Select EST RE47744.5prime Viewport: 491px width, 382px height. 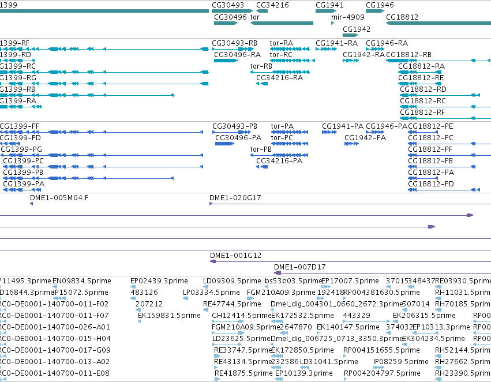point(232,304)
